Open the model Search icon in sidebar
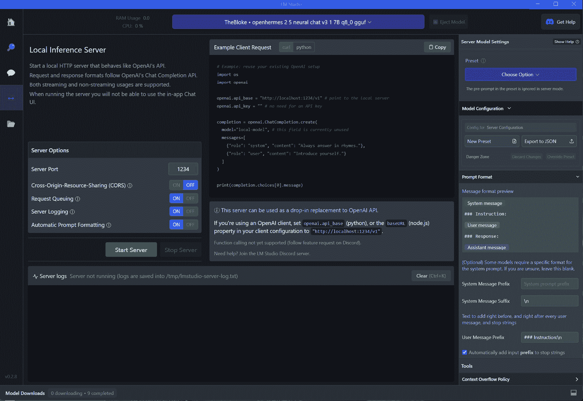583x401 pixels. (x=11, y=47)
